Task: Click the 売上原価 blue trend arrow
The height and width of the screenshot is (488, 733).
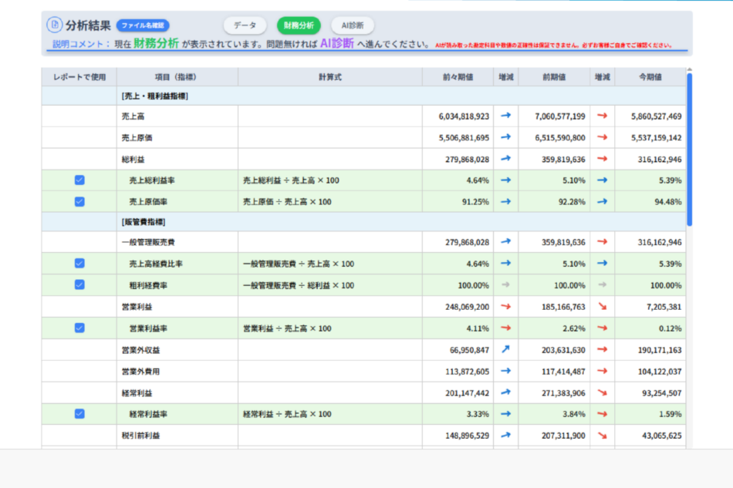Action: (x=506, y=137)
